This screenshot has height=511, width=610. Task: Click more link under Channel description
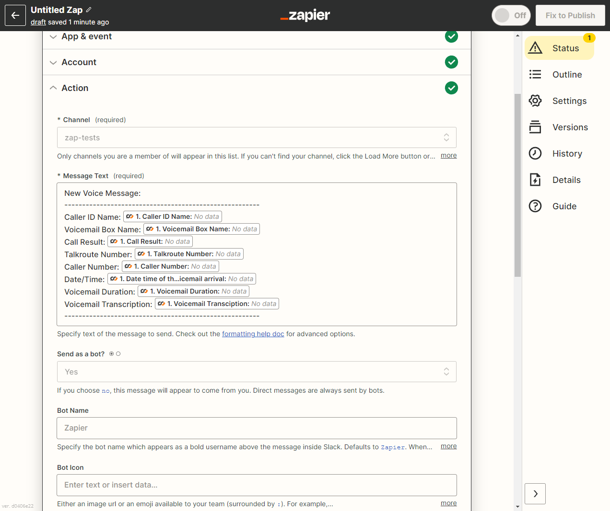449,155
